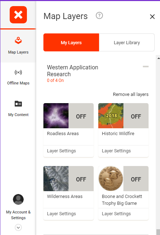Open Map Layers from the sidebar

18,46
